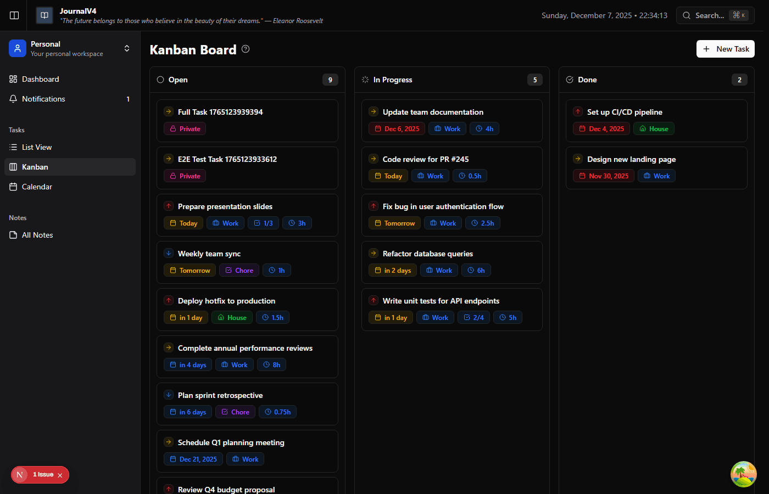
Task: Select the In Progress column header
Action: 397,80
